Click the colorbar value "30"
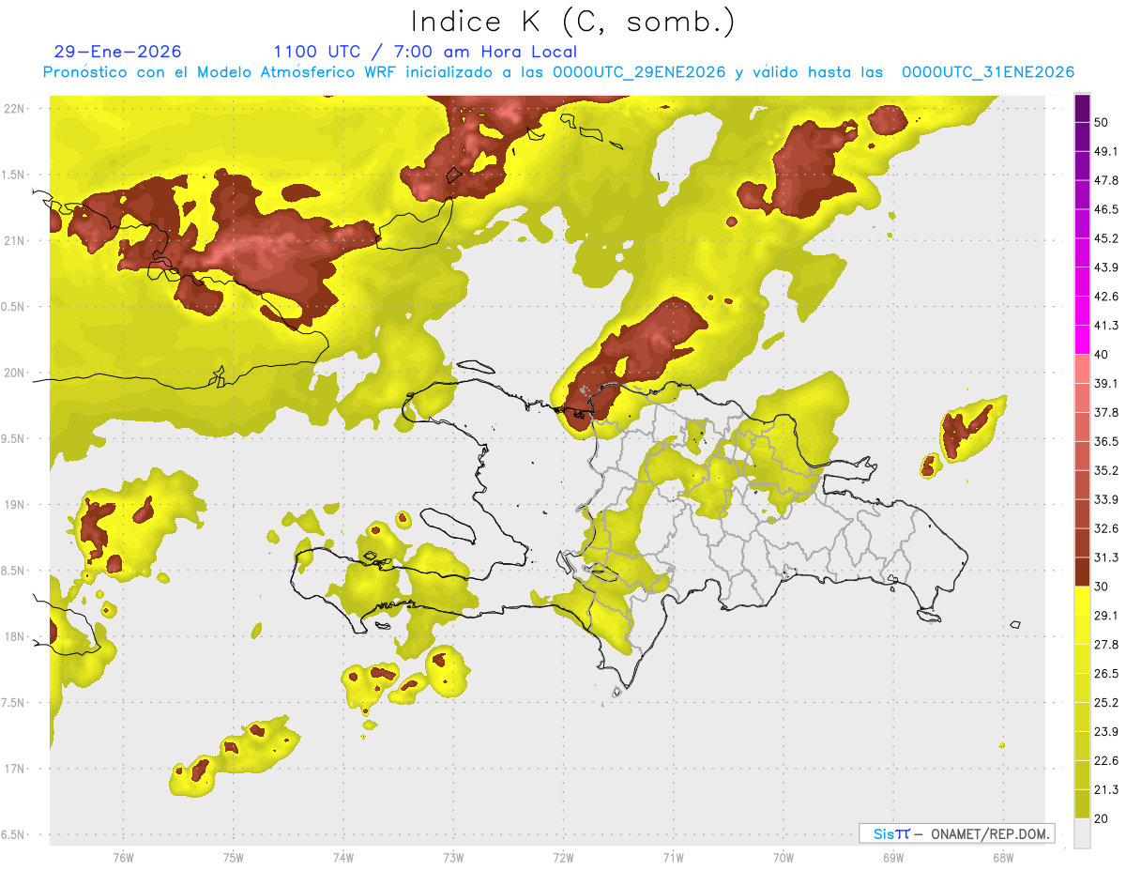 [x=1102, y=587]
